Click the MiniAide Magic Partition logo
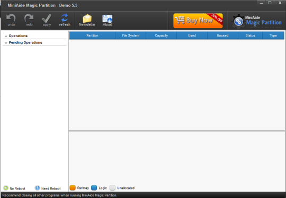 point(257,22)
